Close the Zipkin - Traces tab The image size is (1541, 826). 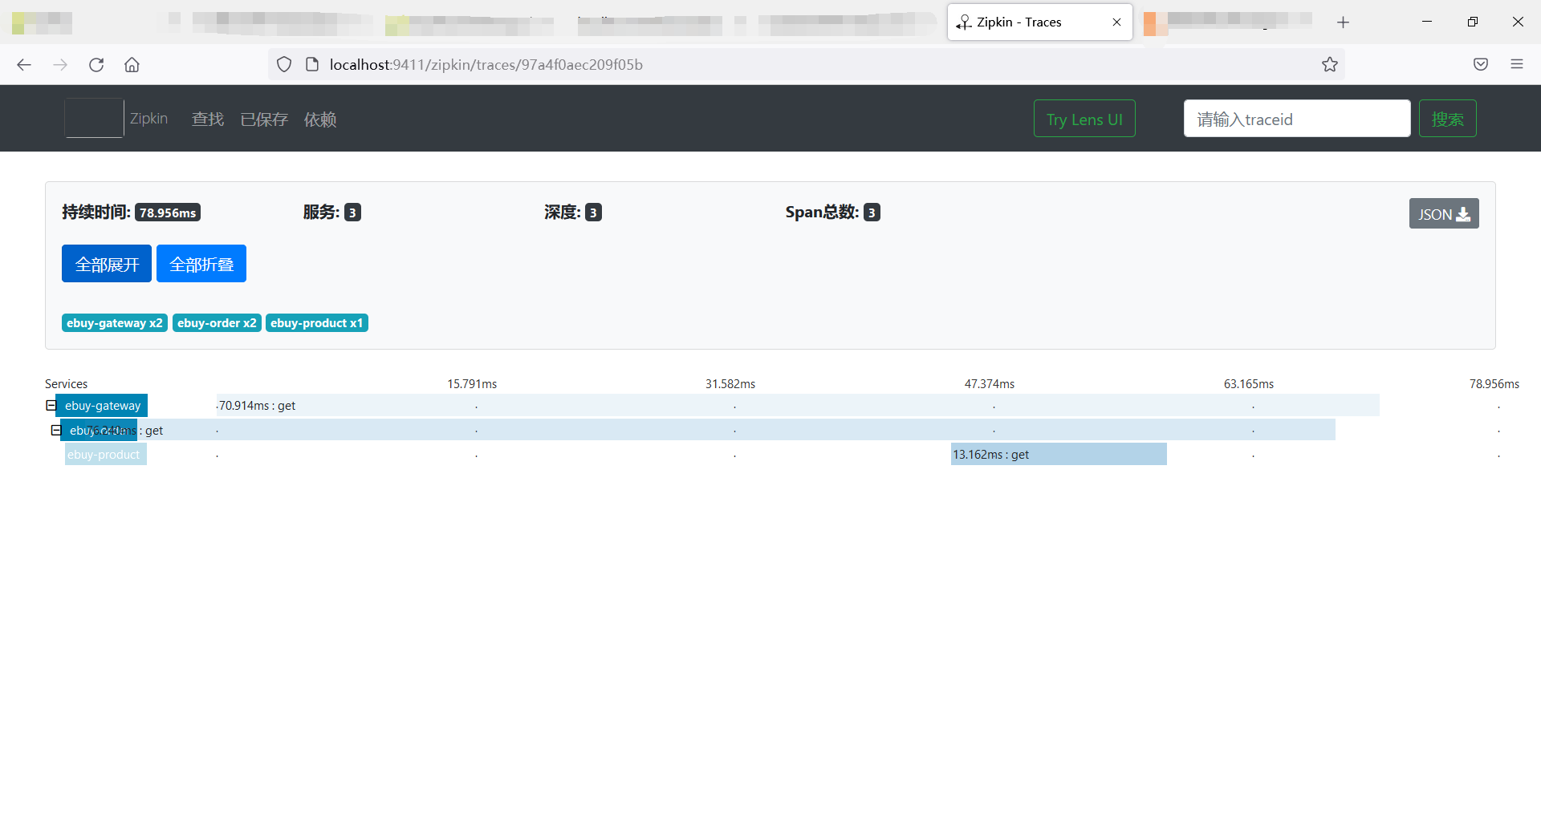pos(1116,22)
